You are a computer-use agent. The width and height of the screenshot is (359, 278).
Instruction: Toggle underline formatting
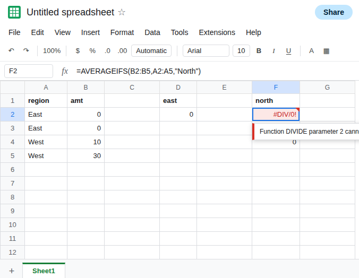[288, 51]
